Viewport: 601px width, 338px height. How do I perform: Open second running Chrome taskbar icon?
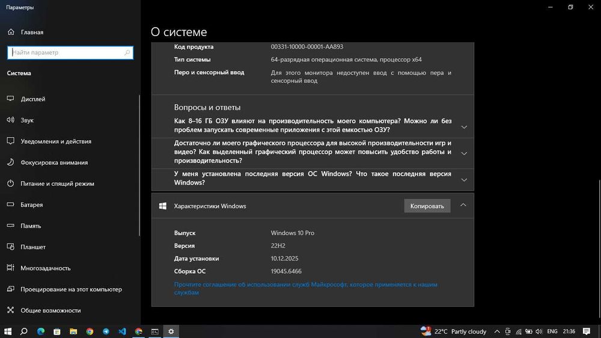click(139, 331)
